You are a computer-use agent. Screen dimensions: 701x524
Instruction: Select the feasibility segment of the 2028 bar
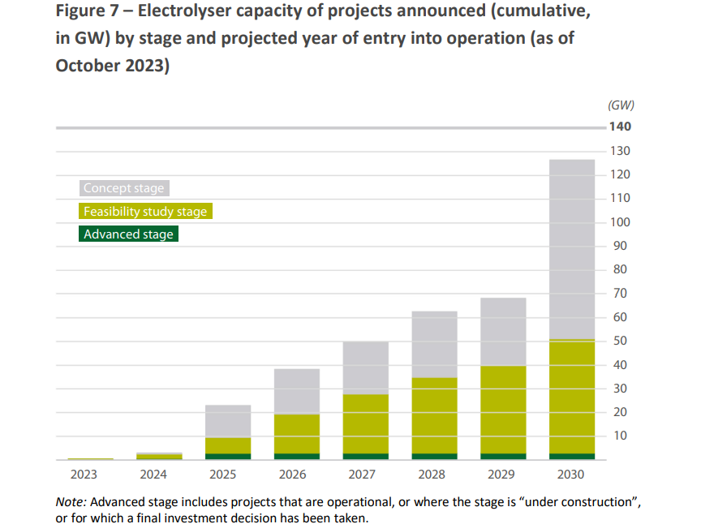433,414
